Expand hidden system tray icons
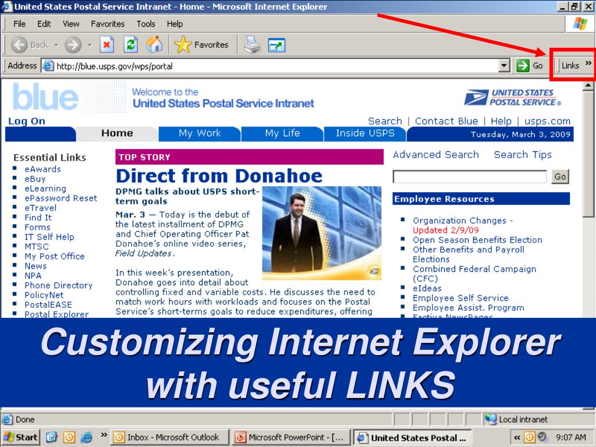This screenshot has height=447, width=596. tap(517, 438)
